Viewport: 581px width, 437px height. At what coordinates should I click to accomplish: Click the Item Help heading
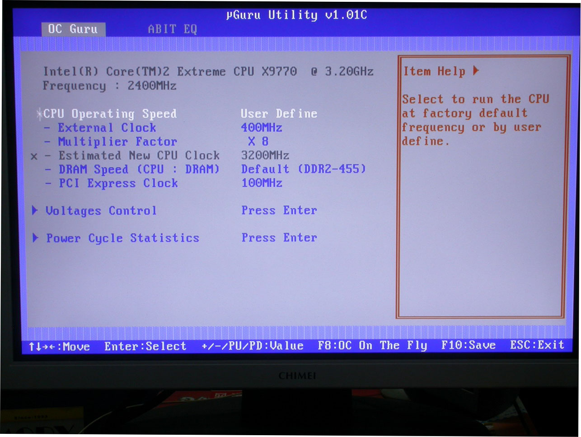tap(434, 71)
